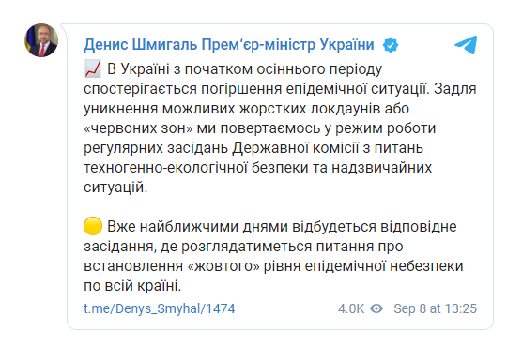Image resolution: width=507 pixels, height=346 pixels.
Task: Open the author name Денис Шмигаль link
Action: click(x=229, y=45)
